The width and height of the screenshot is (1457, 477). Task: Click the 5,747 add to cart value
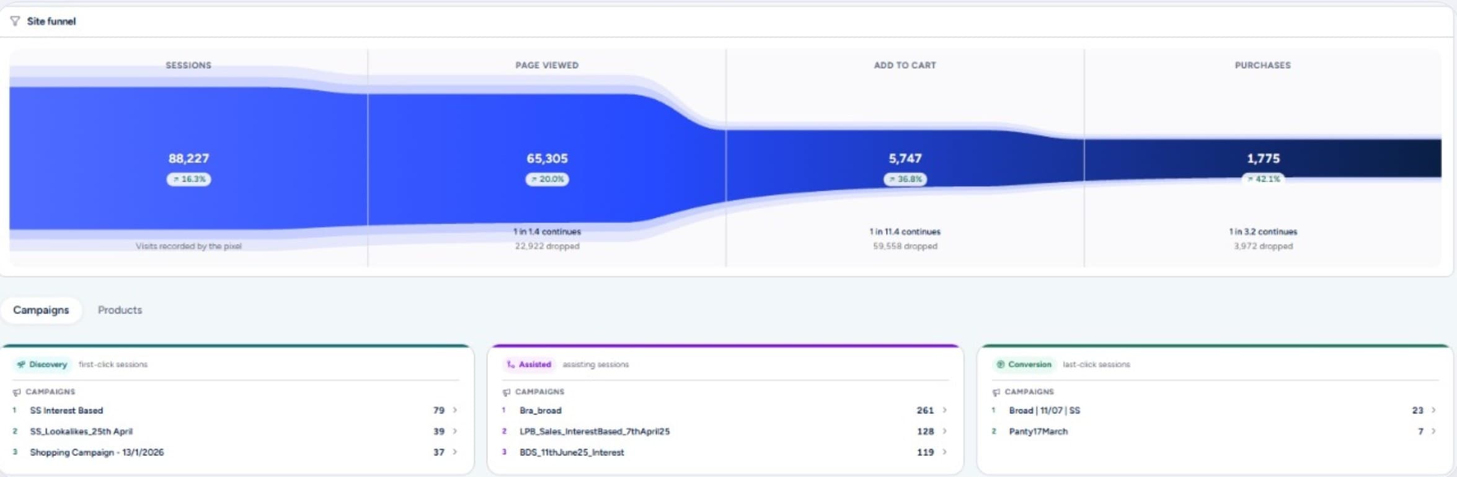point(905,159)
